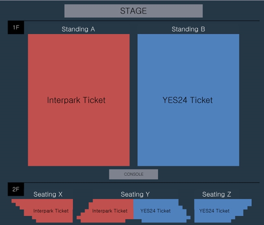Click the Seating Z label
Viewport: 264px width, 225px height.
coord(217,195)
